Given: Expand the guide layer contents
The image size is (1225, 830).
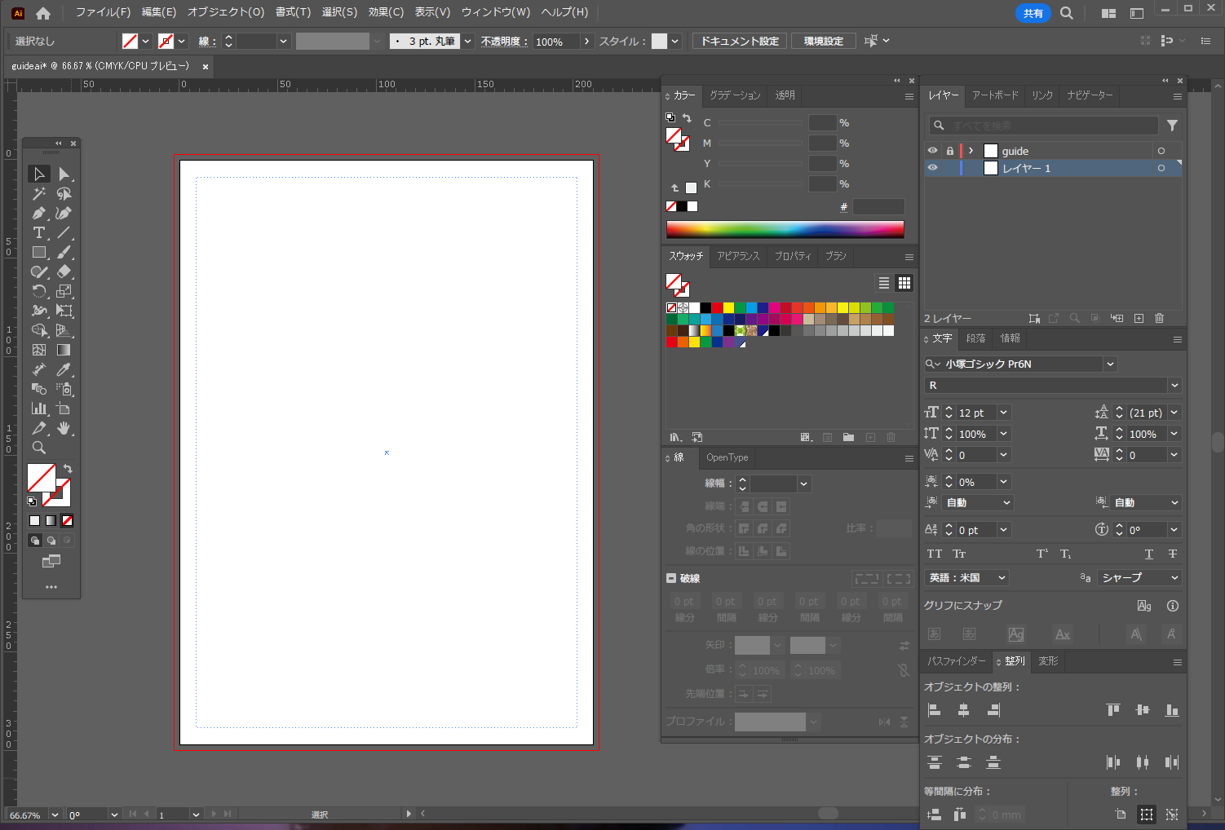Looking at the screenshot, I should tap(971, 151).
